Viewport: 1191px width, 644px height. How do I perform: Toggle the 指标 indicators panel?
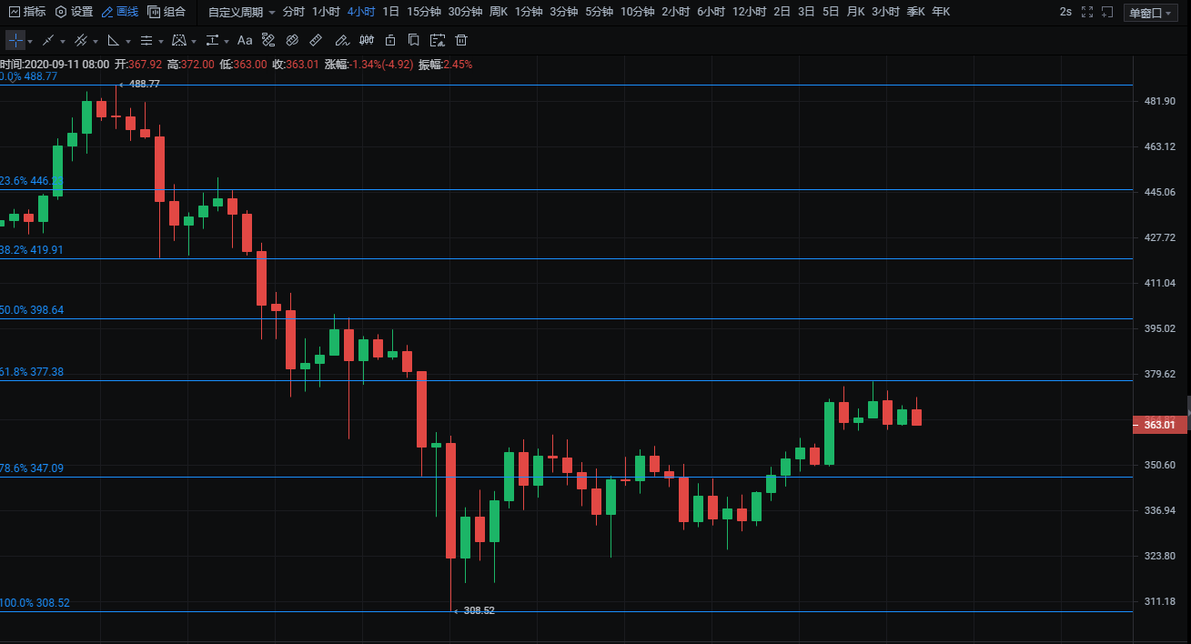[27, 12]
